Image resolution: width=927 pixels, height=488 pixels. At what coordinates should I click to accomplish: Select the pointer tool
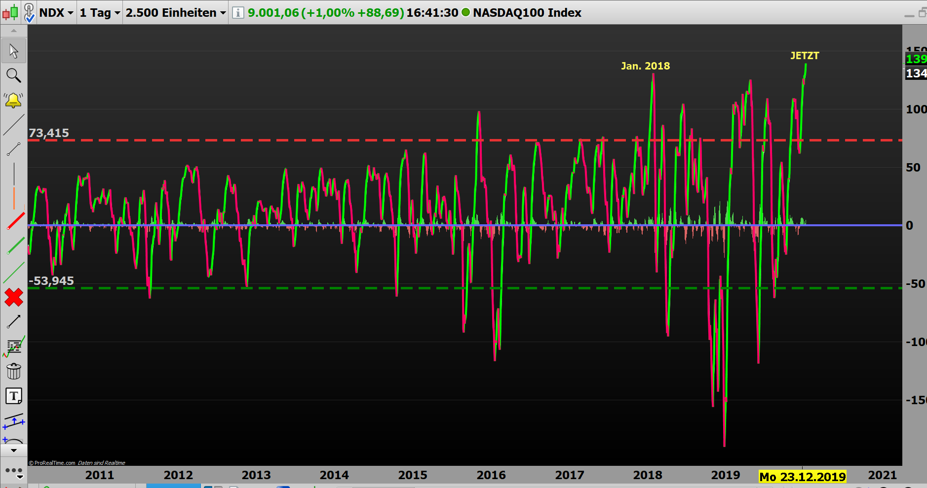pyautogui.click(x=13, y=51)
